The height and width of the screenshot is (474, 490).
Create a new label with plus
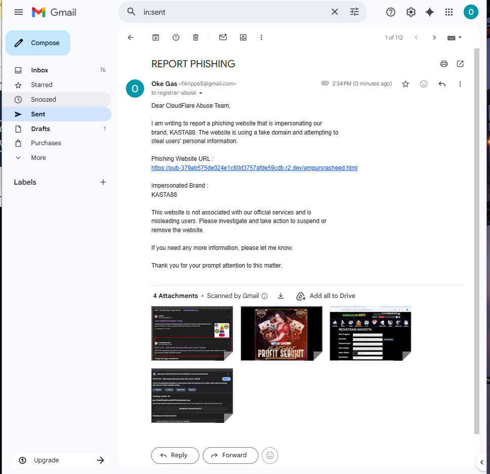click(103, 182)
